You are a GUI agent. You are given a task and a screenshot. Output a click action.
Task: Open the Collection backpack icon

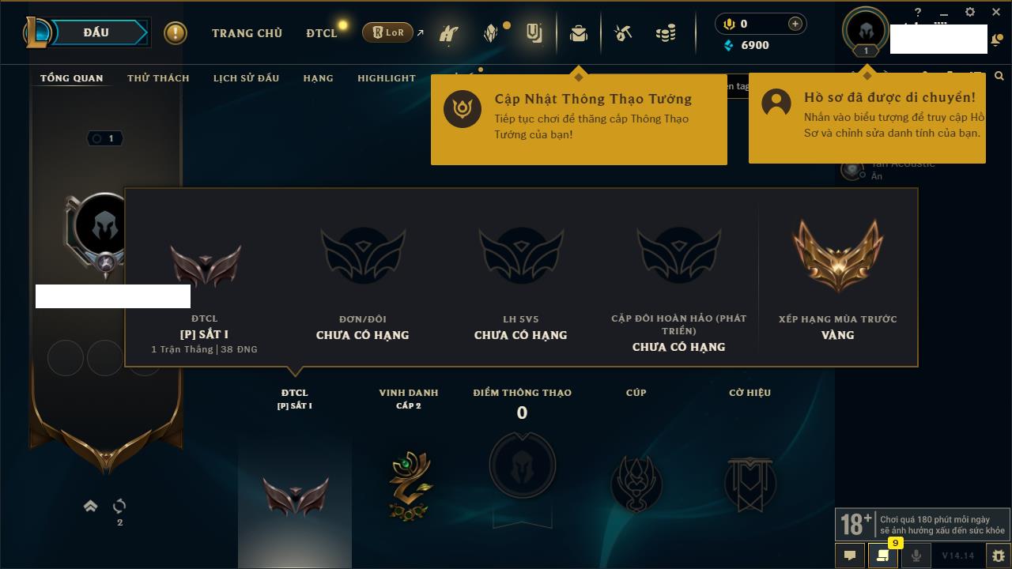[x=579, y=33]
